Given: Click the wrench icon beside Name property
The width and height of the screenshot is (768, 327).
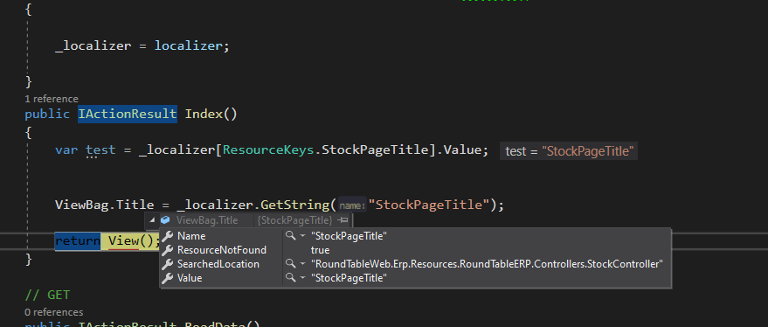Looking at the screenshot, I should [168, 236].
